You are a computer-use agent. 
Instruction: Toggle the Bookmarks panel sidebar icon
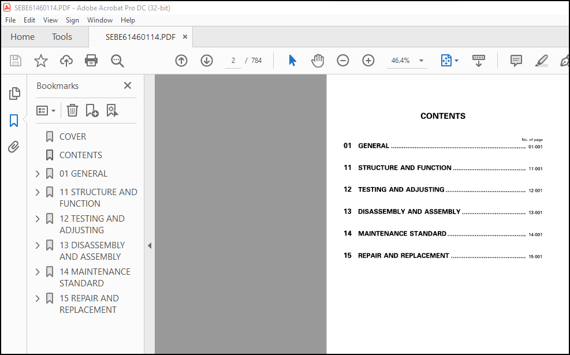pos(14,120)
